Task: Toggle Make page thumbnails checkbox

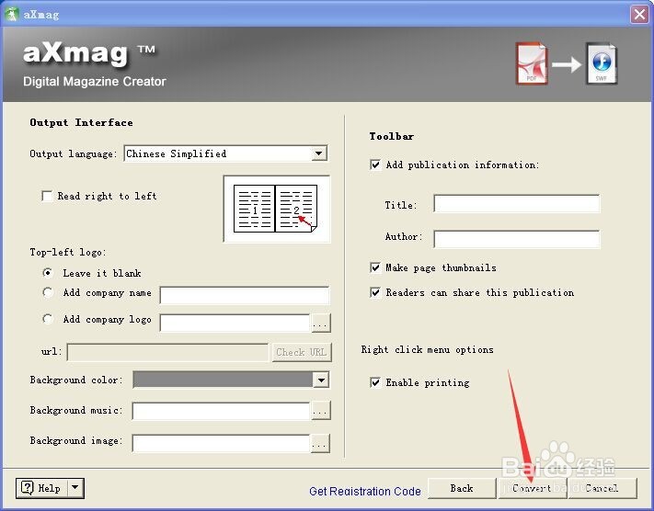Action: tap(375, 267)
